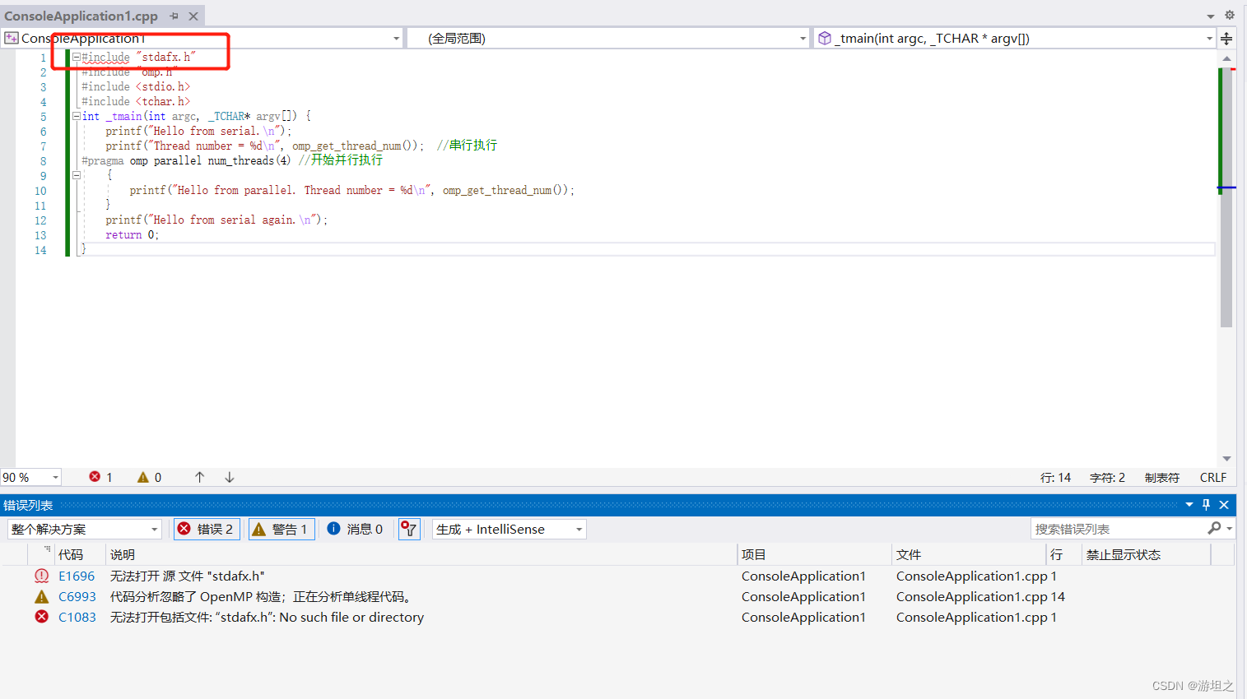Click the split editor window icon
The width and height of the screenshot is (1247, 699).
pos(1226,39)
